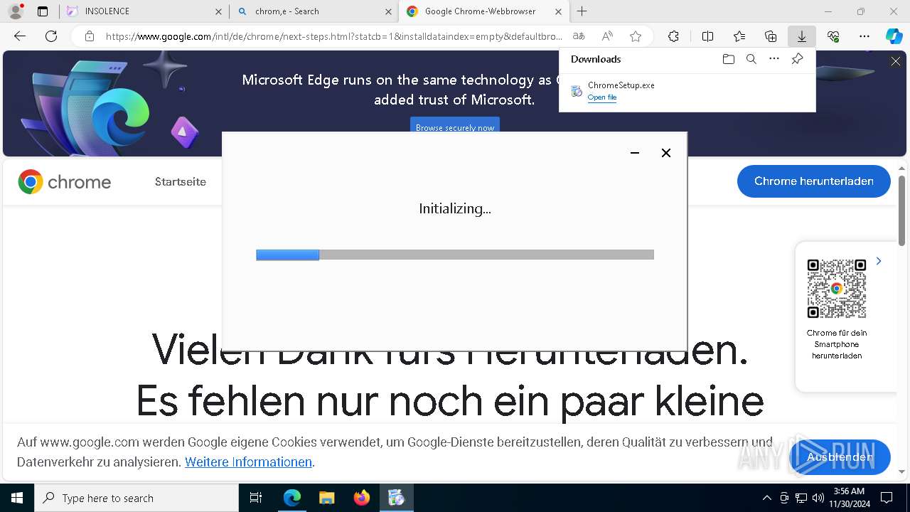Open more options in the Downloads panel

click(774, 59)
